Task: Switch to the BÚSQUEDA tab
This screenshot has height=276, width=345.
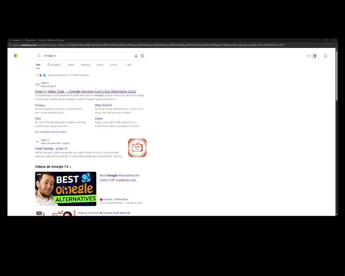Action: point(54,65)
